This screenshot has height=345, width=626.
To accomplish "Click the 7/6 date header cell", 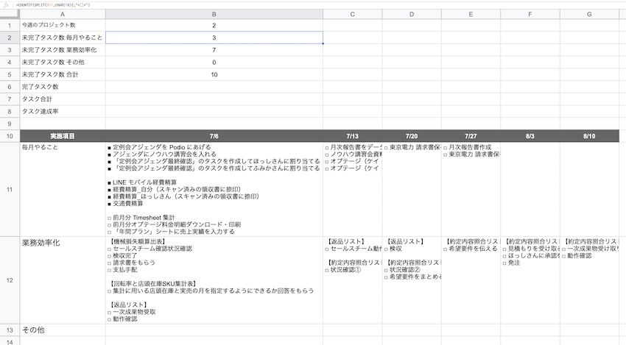I will tap(214, 136).
